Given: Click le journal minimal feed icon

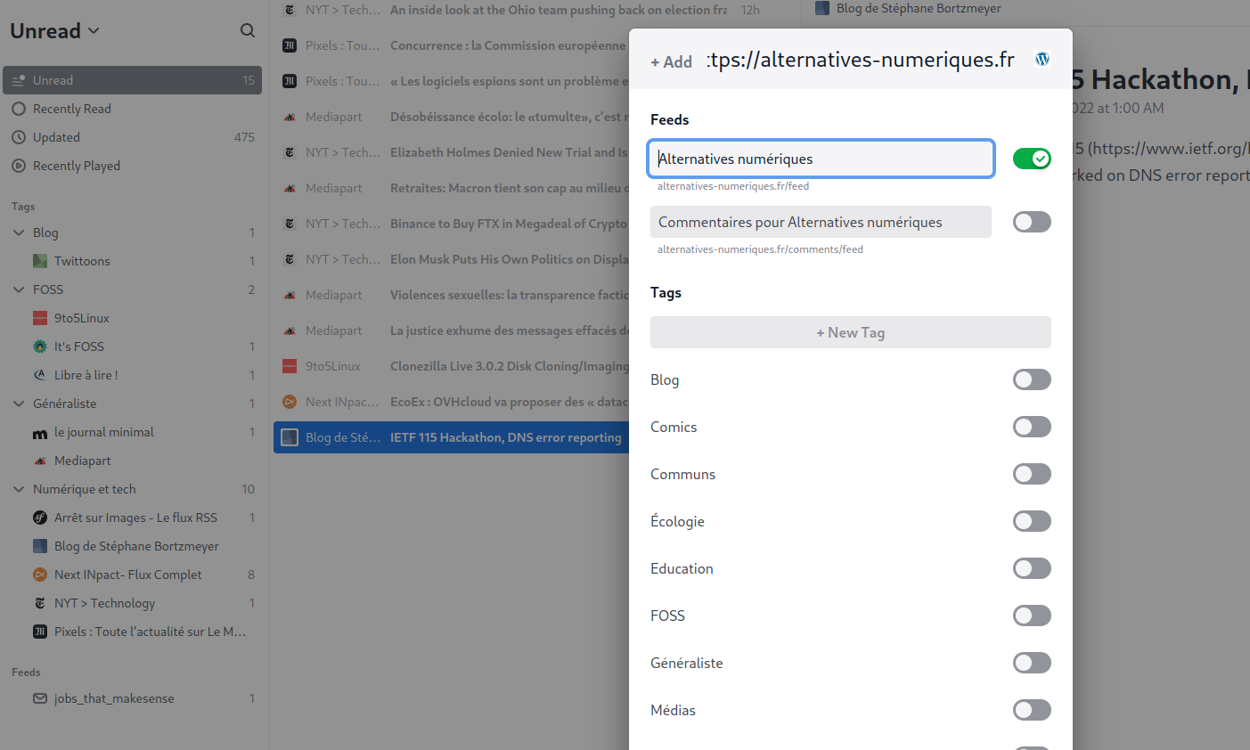Looking at the screenshot, I should tap(40, 432).
